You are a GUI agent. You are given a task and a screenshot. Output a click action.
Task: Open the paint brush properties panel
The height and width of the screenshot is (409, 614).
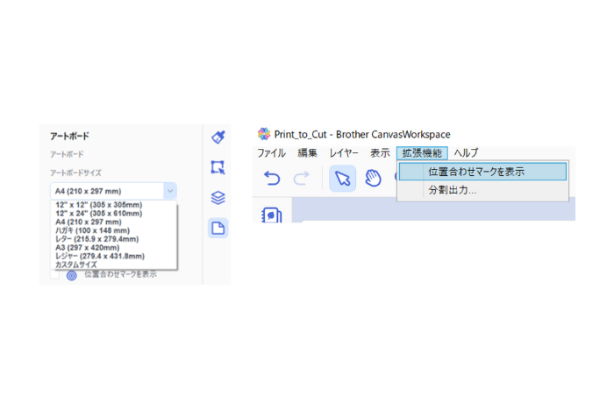click(x=218, y=138)
